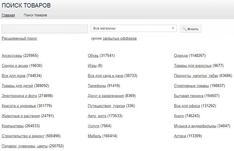Viewport: 234px width, 151px height.
Task: Focus the product search text field
Action: [x=45, y=29]
